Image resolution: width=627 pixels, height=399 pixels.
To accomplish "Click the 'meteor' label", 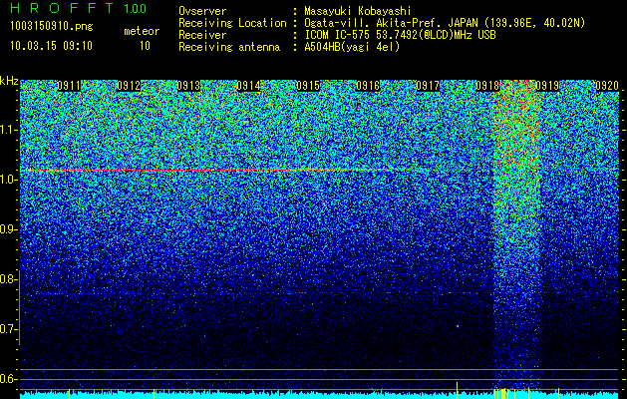I will tap(142, 31).
